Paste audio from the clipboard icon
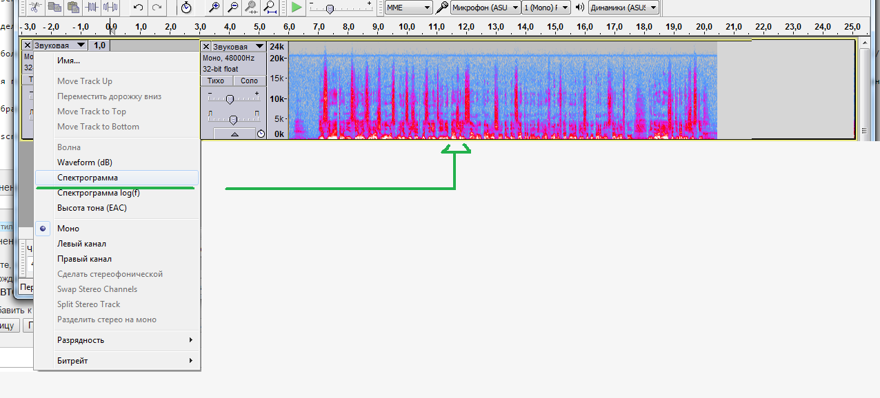Viewport: 880px width, 398px height. (73, 8)
